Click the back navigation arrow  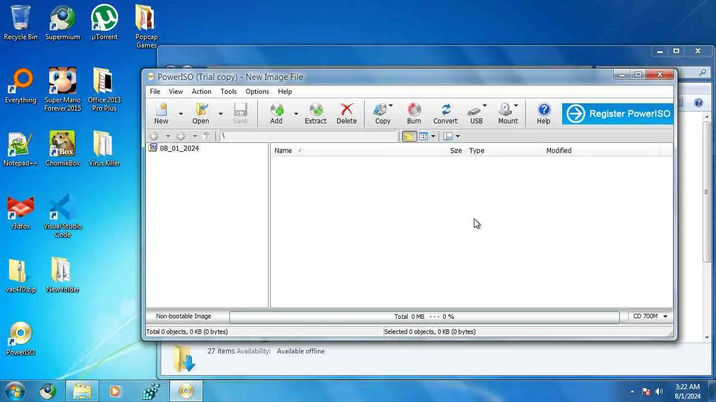(154, 136)
